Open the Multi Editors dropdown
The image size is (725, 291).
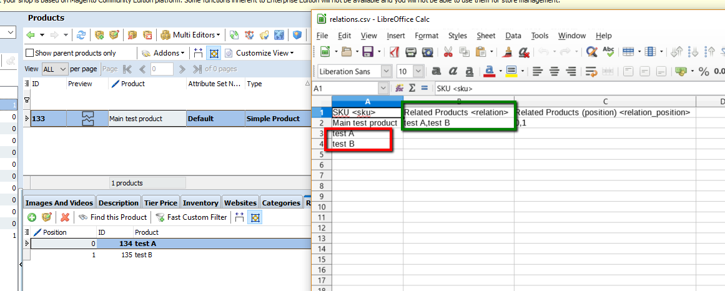point(190,35)
